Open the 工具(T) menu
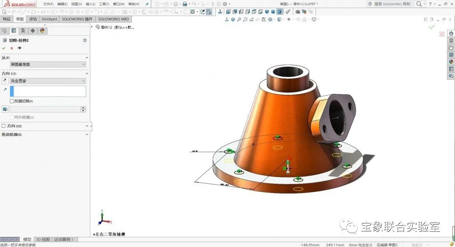455x247 pixels. pos(104,4)
